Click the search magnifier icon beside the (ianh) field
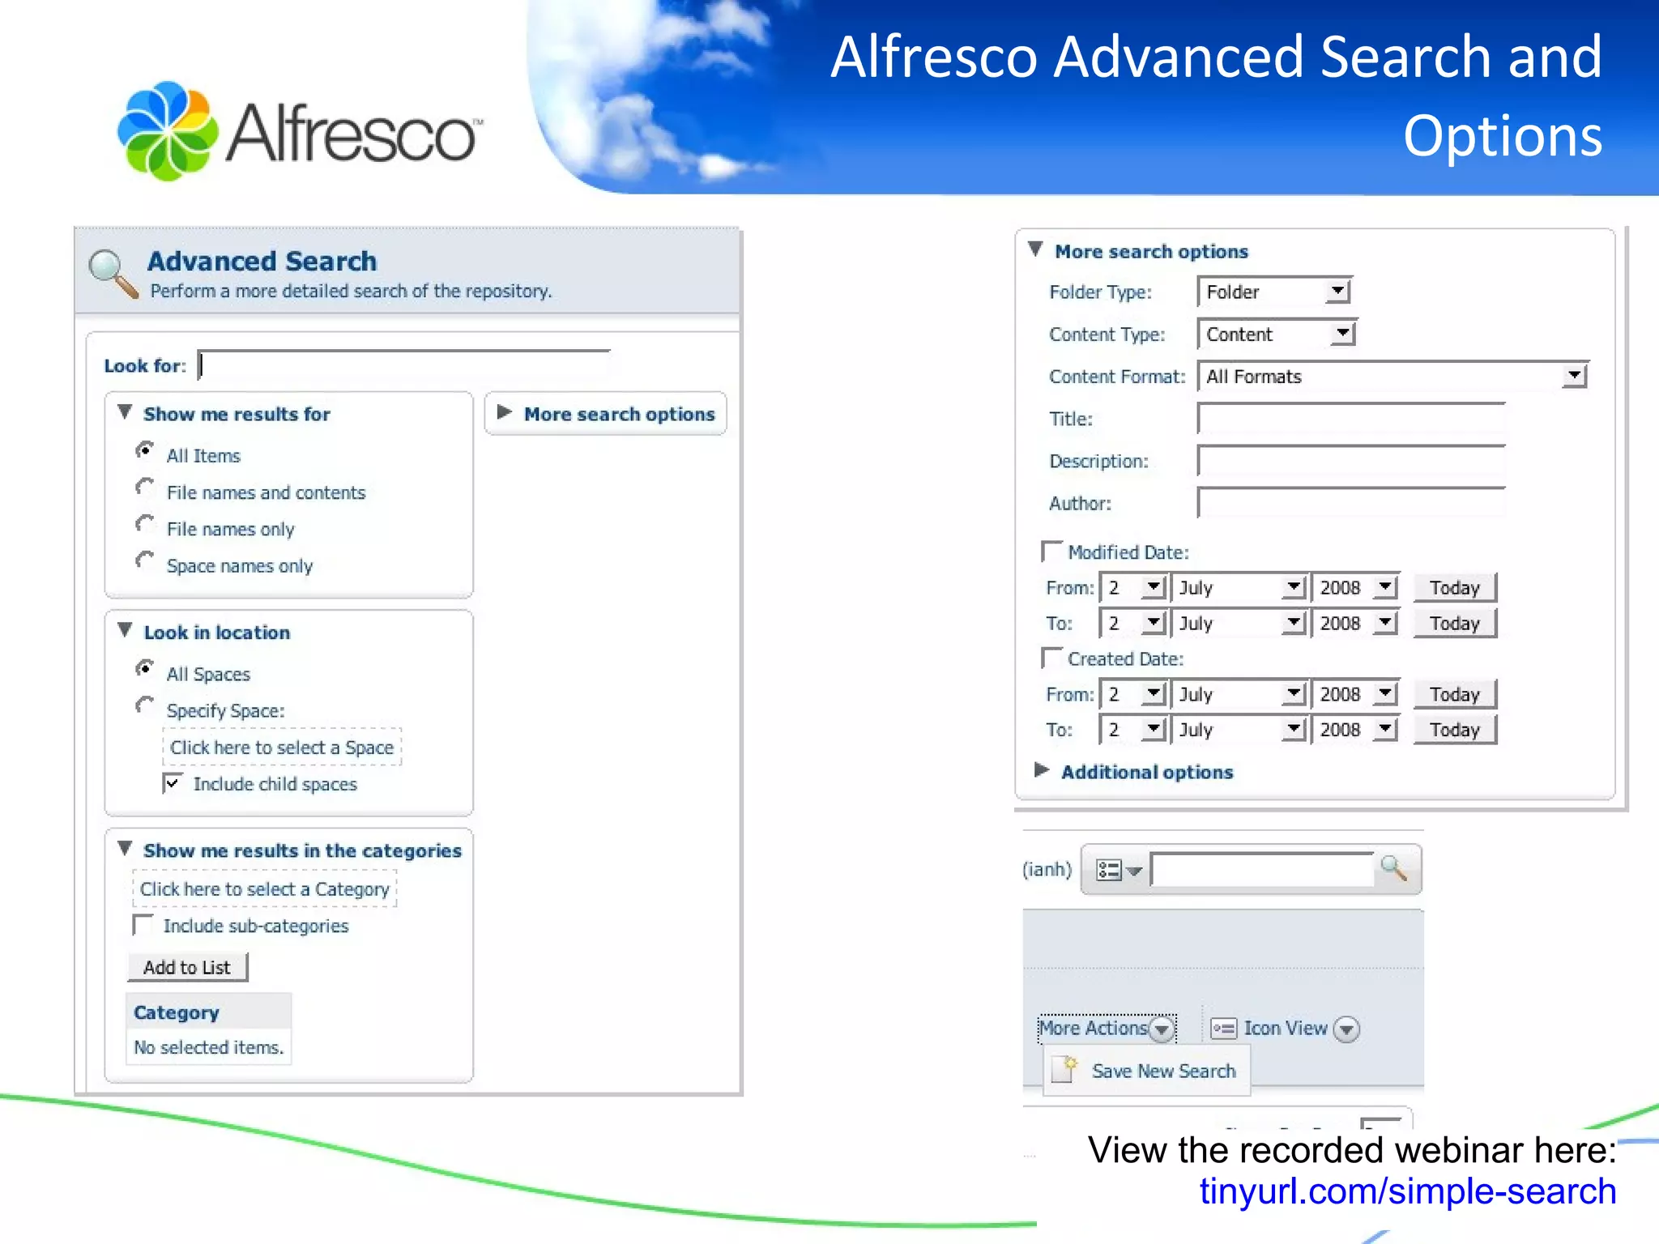This screenshot has width=1659, height=1244. tap(1393, 869)
